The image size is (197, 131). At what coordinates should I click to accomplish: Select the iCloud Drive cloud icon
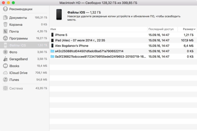coord(5,73)
